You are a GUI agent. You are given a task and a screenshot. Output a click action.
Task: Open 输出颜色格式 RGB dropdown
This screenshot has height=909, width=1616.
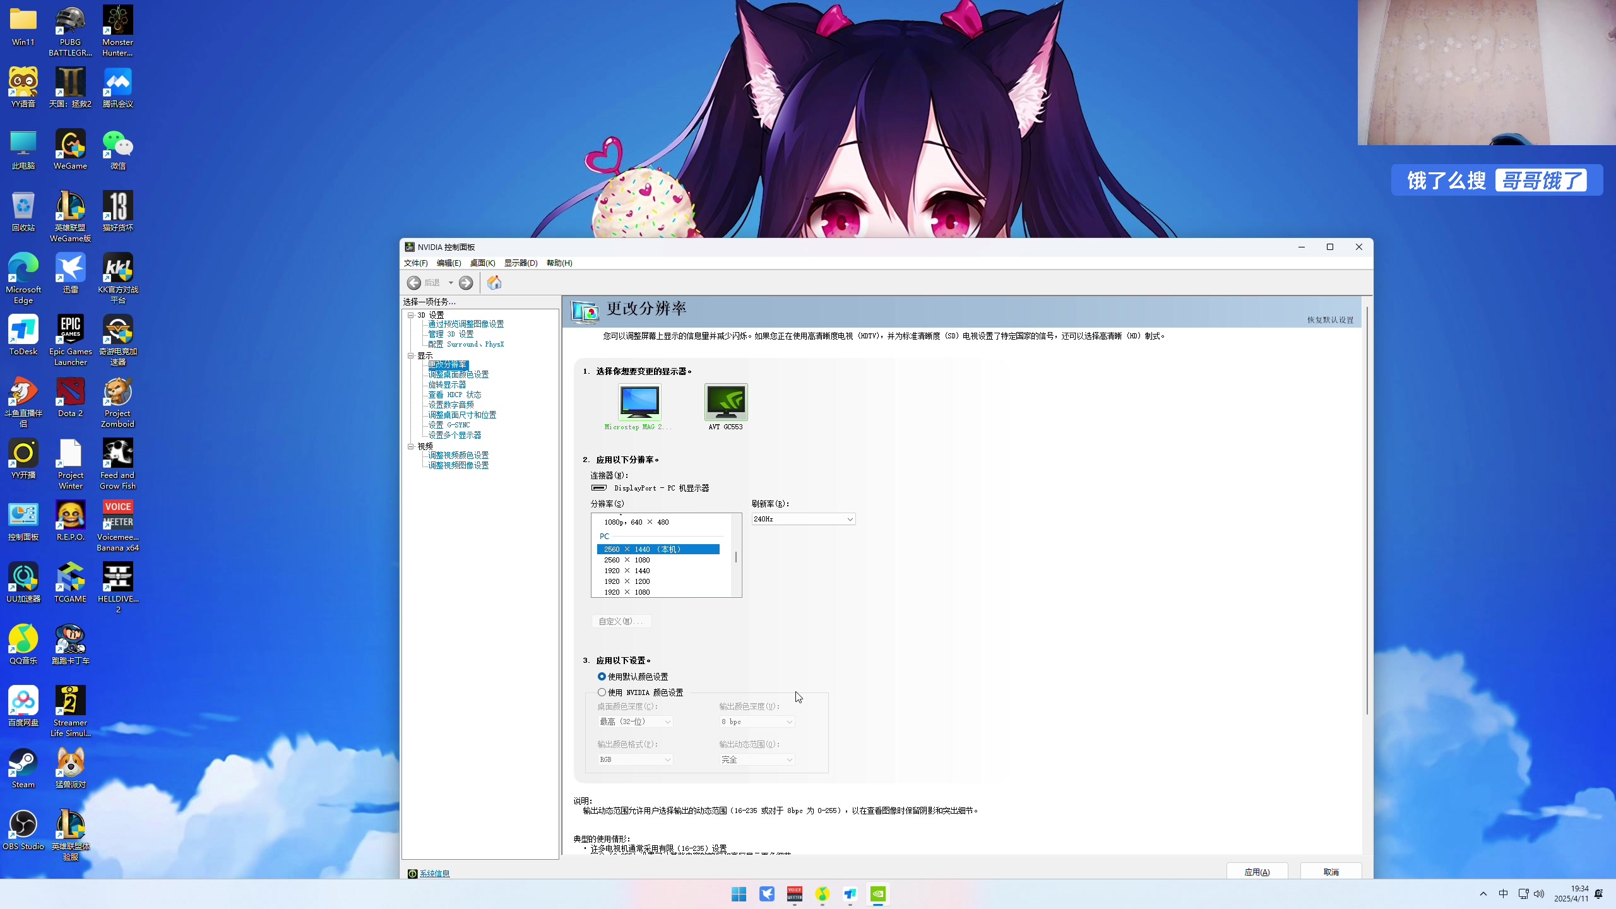coord(635,759)
